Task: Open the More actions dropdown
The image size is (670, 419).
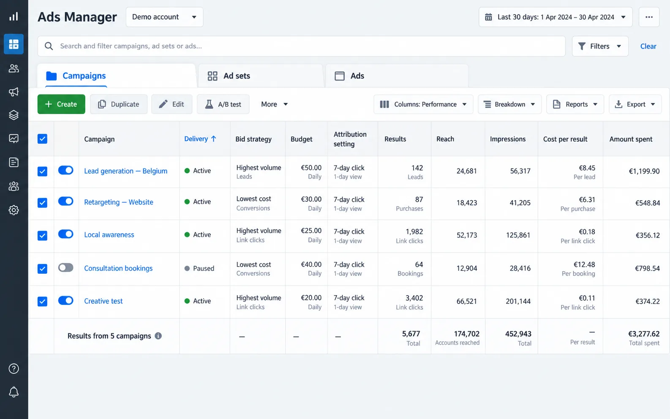Action: pyautogui.click(x=274, y=104)
